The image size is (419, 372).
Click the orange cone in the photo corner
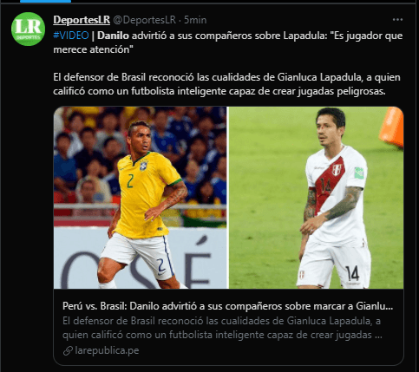coord(392,127)
